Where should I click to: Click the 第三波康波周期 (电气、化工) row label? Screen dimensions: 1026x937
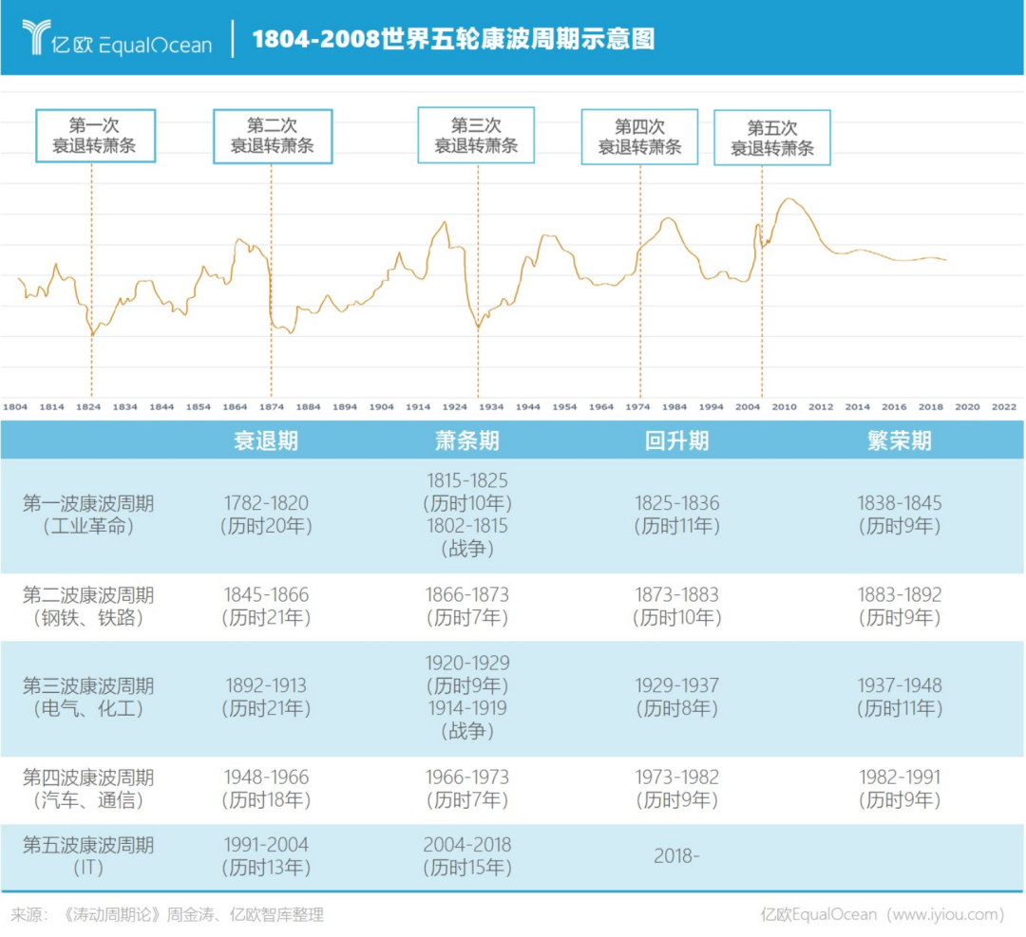pos(88,697)
